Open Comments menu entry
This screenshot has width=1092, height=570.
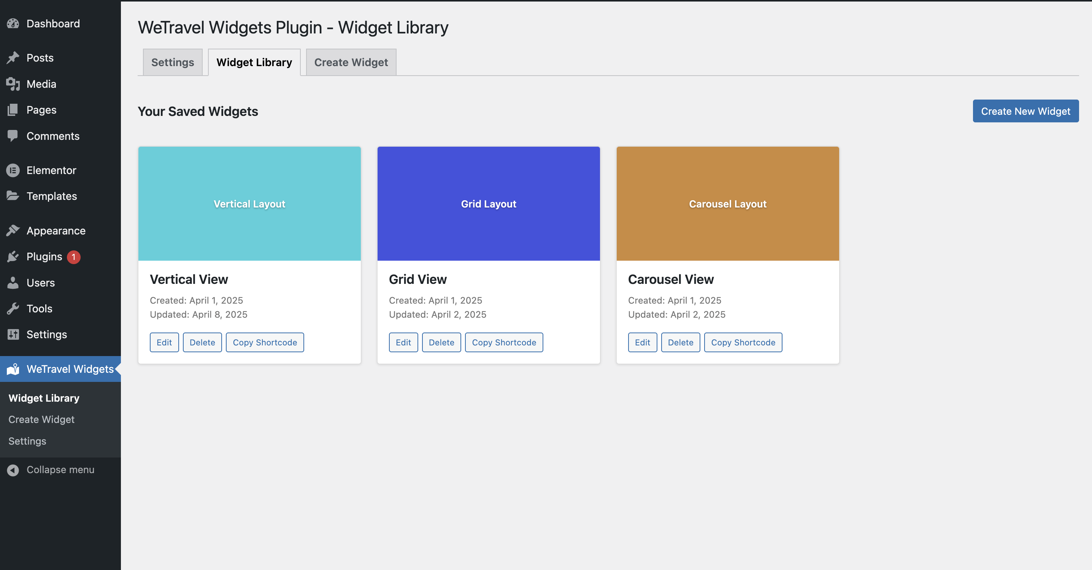[60, 136]
